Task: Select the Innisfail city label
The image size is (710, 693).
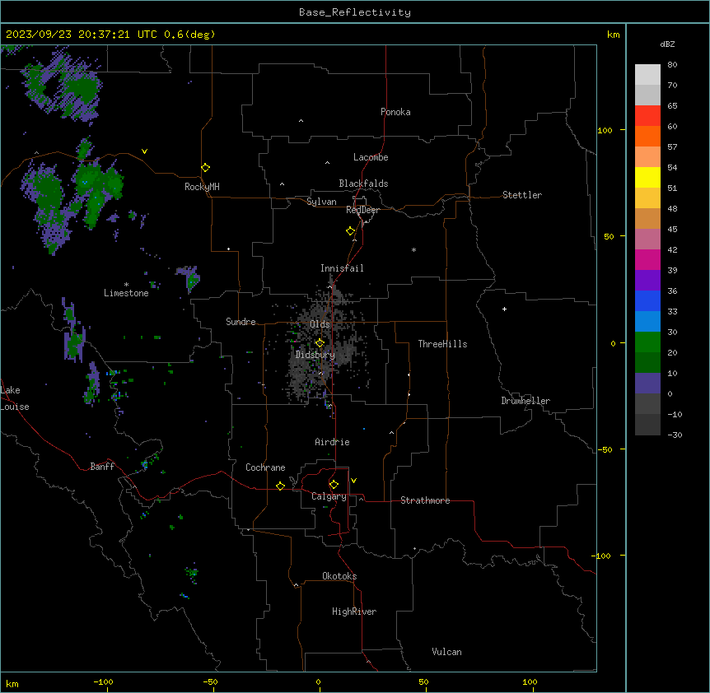Action: tap(342, 268)
